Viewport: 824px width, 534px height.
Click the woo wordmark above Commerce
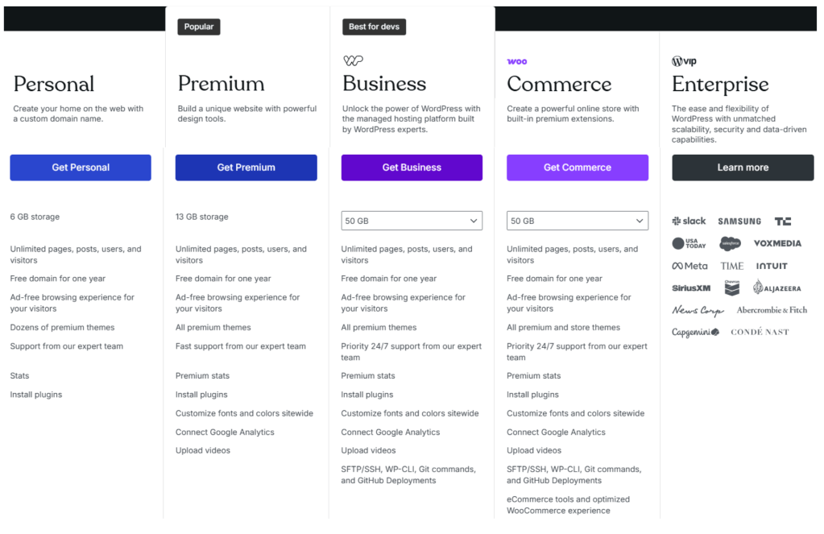pyautogui.click(x=517, y=60)
